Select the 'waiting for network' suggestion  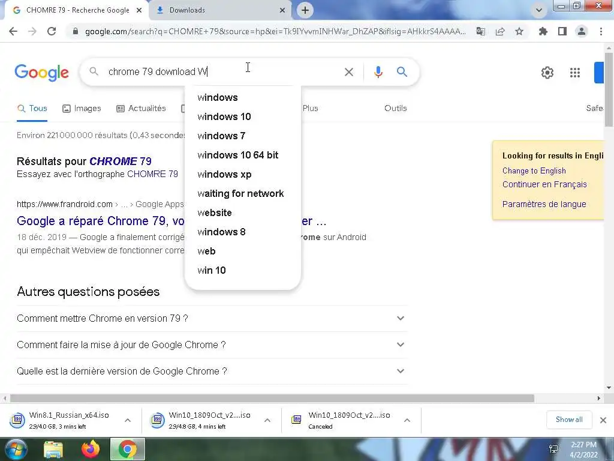[x=243, y=194]
